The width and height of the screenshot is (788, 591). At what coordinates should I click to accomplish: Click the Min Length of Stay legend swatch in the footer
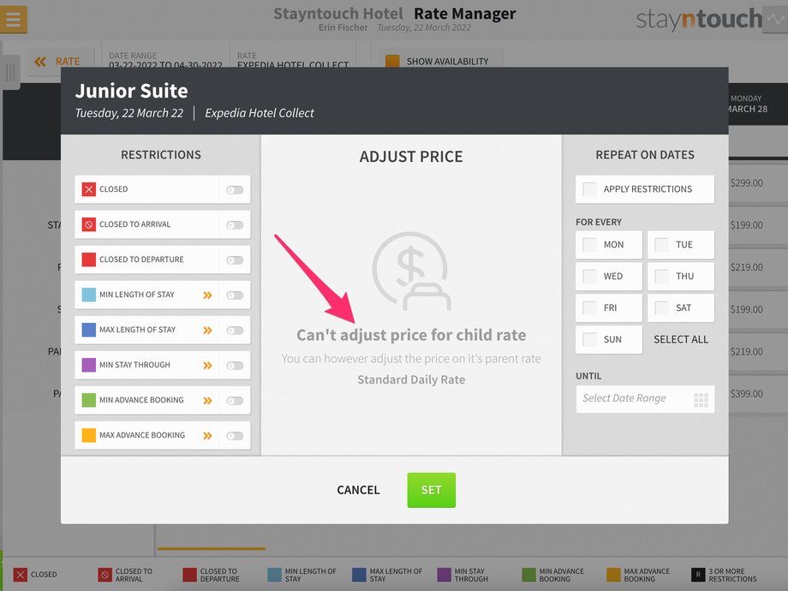click(274, 575)
